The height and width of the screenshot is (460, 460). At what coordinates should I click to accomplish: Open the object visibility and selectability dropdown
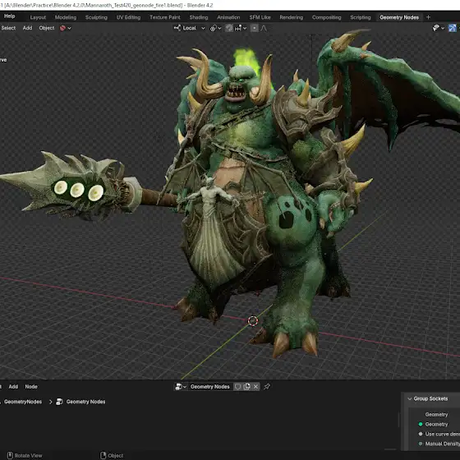click(439, 28)
